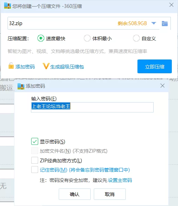Open the save path dropdown arrow
This screenshot has width=178, height=206.
154,23
